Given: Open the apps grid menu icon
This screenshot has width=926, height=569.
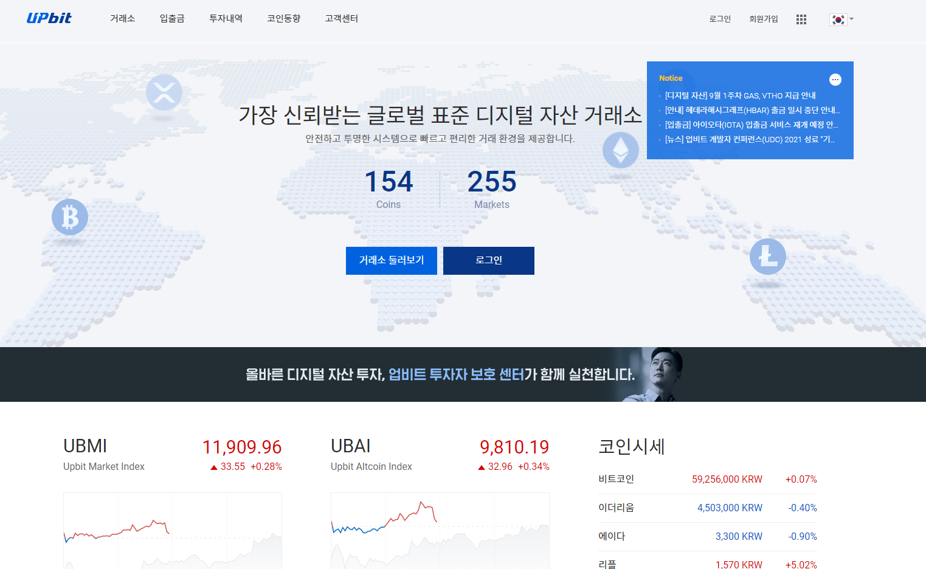Looking at the screenshot, I should [801, 19].
